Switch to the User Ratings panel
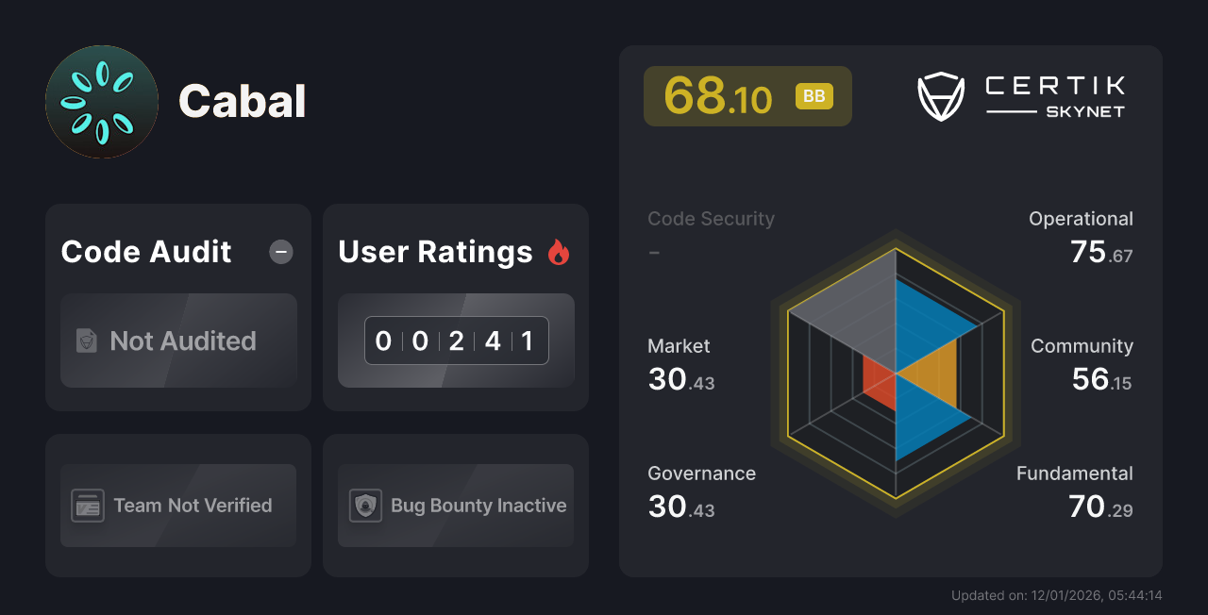 coord(455,252)
